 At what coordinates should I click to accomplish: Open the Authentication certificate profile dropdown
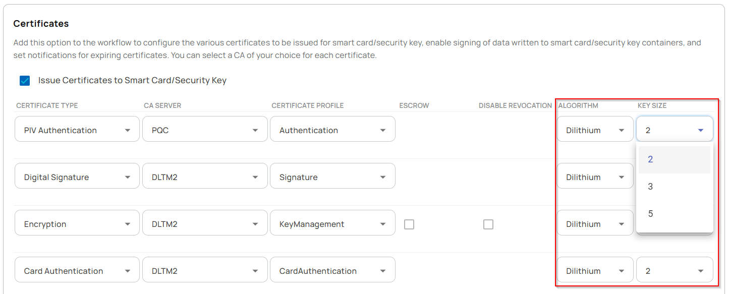pyautogui.click(x=332, y=129)
